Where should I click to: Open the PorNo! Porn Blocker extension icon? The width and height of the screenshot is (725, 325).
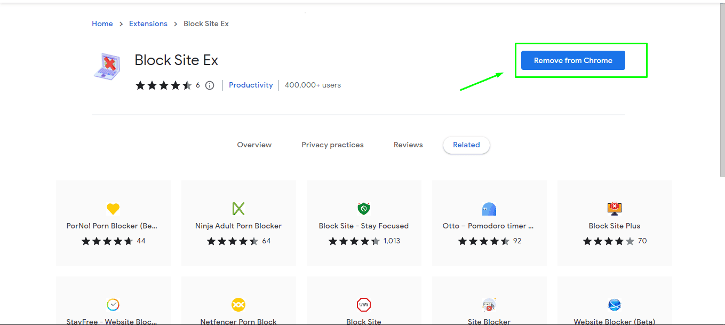[113, 209]
